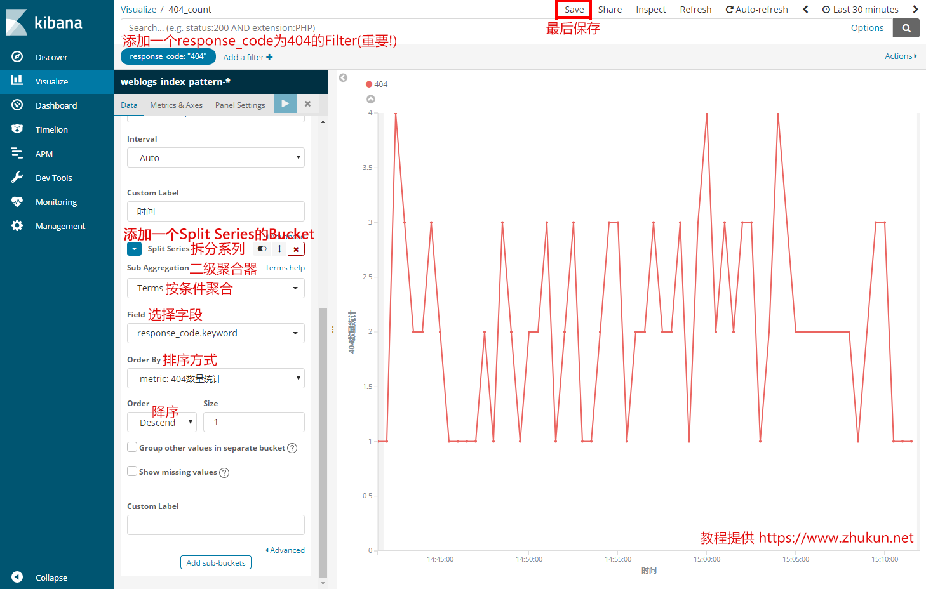Open the response_code.keyword field dropdown
Screen dimensions: 926x589
(x=216, y=333)
